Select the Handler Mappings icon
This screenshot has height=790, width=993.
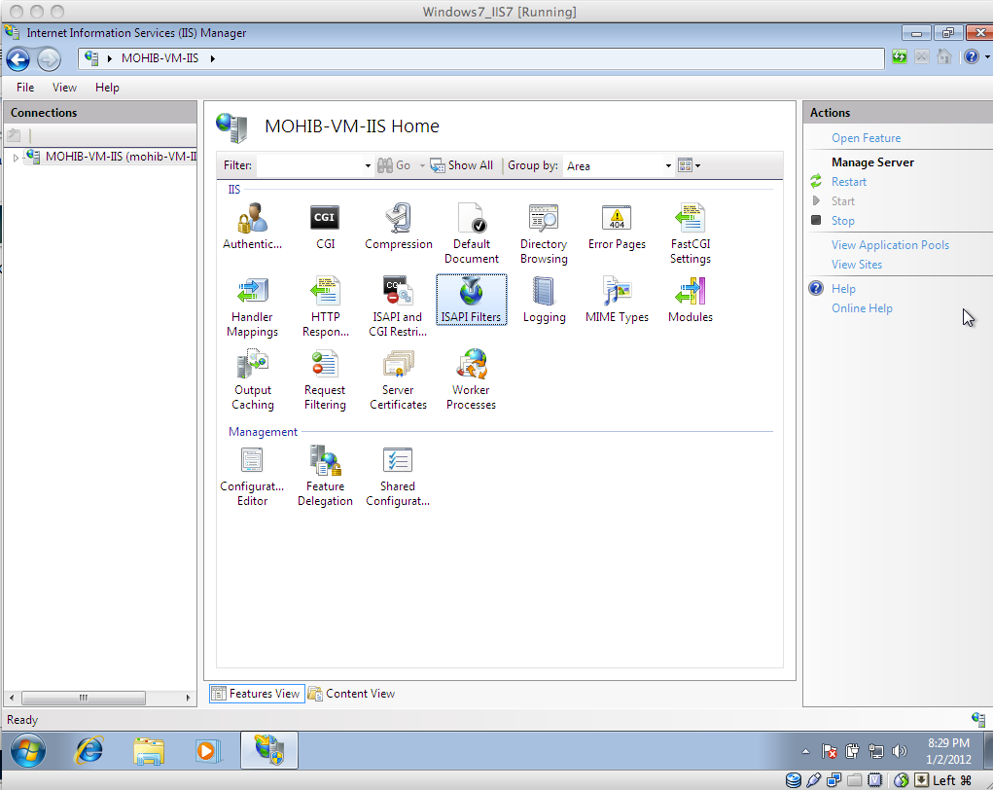click(x=252, y=292)
